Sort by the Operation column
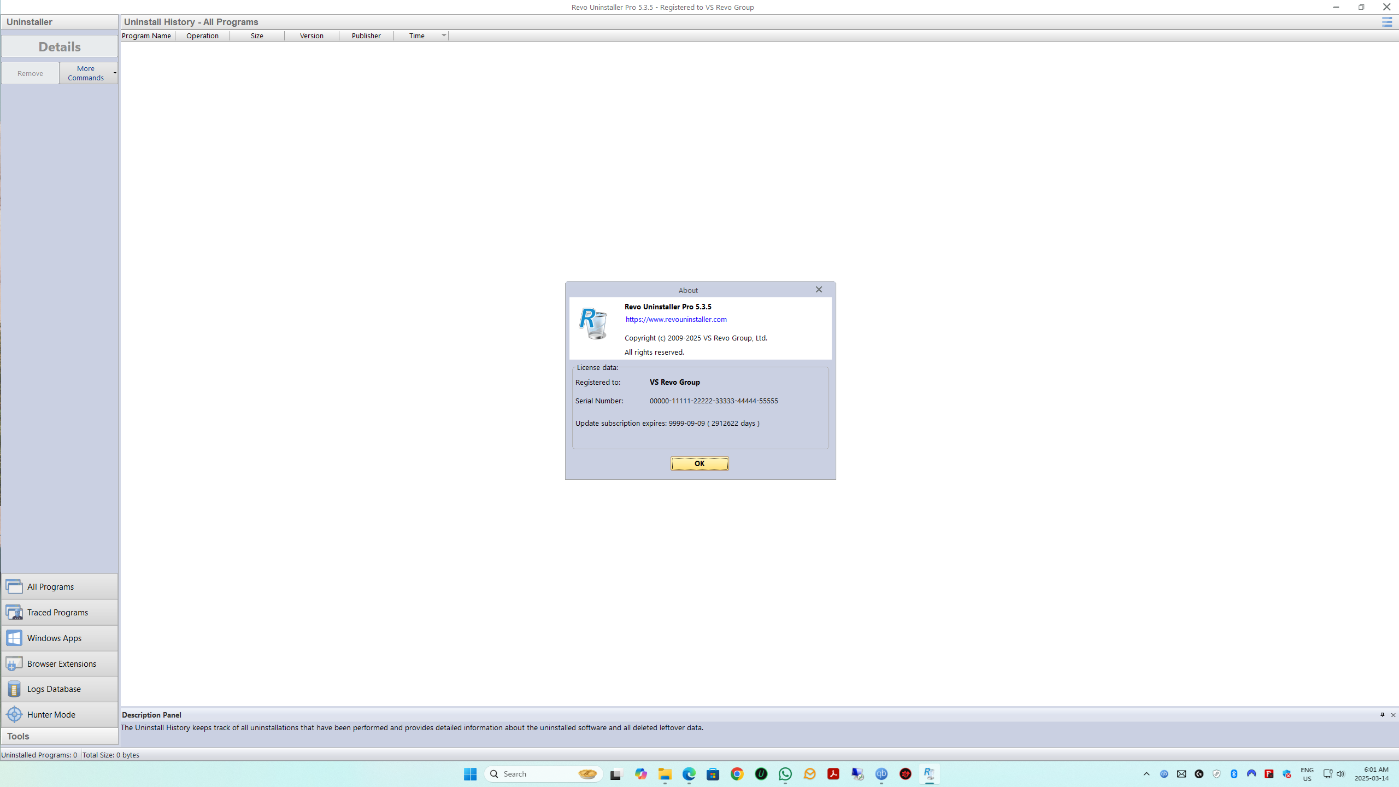This screenshot has width=1399, height=787. 202,36
